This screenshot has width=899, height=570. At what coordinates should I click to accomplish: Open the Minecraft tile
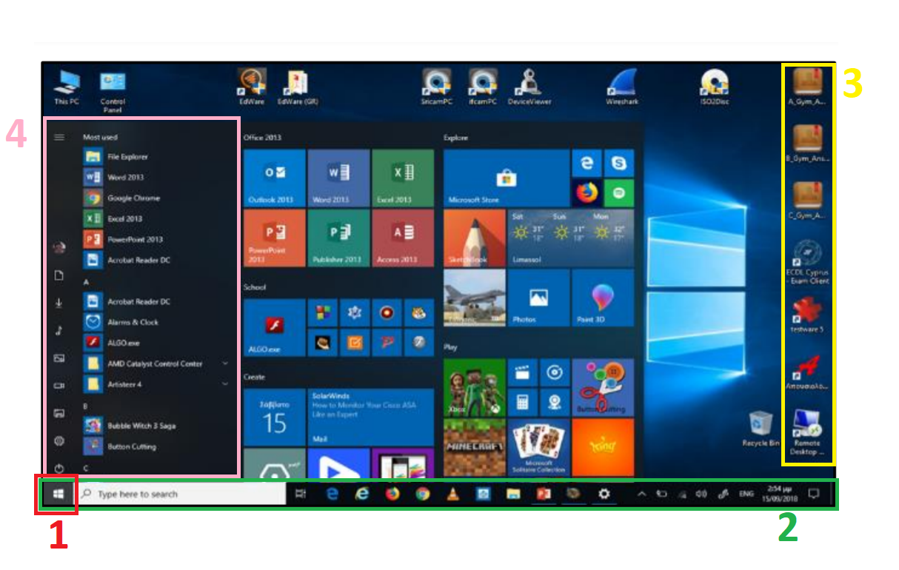[474, 447]
